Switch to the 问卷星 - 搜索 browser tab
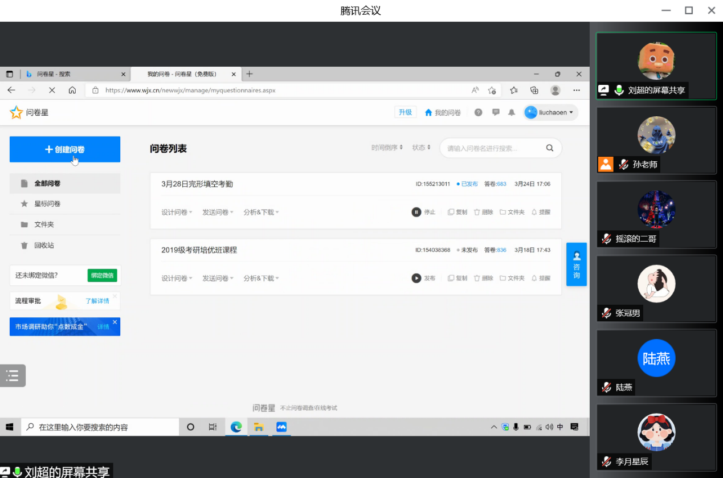This screenshot has height=478, width=723. coord(74,74)
